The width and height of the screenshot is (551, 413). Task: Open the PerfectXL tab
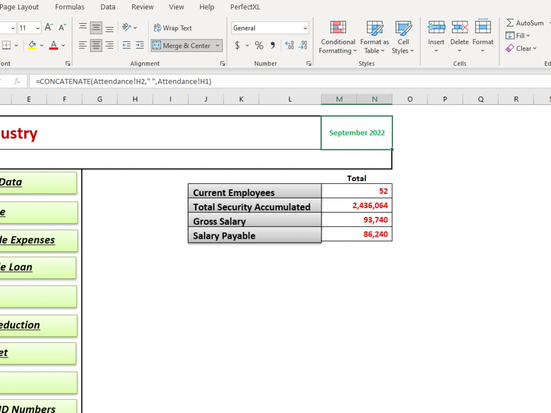[245, 7]
